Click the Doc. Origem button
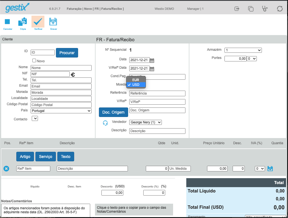The height and width of the screenshot is (218, 288). tap(113, 112)
